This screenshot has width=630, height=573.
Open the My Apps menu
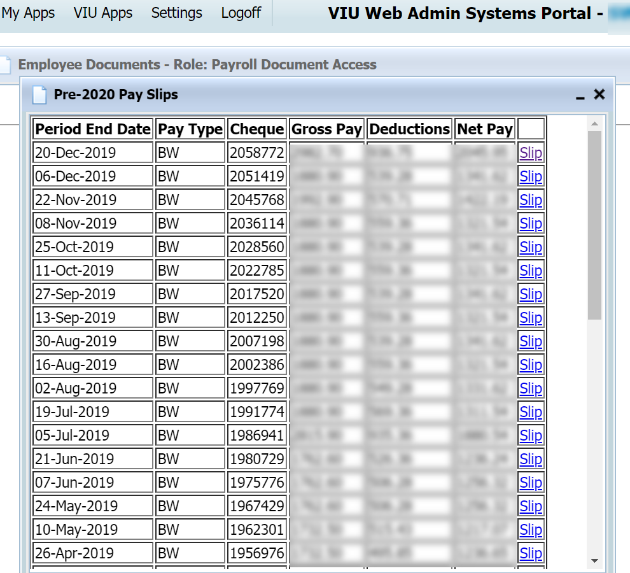tap(29, 13)
